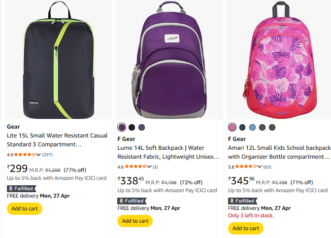Choose the black color option for Lume backpack

pyautogui.click(x=132, y=127)
